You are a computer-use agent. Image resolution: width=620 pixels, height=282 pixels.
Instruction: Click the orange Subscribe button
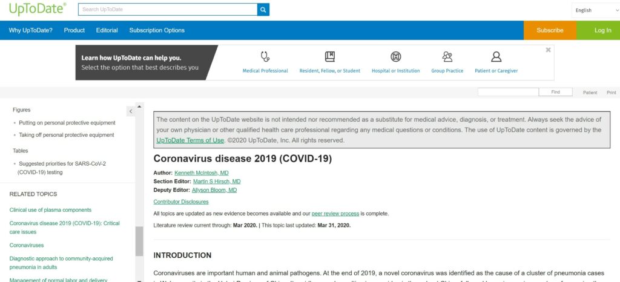point(550,30)
